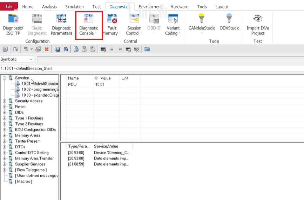Select 10 03 - extendedDiagnostic item
304x200 pixels.
pyautogui.click(x=40, y=95)
